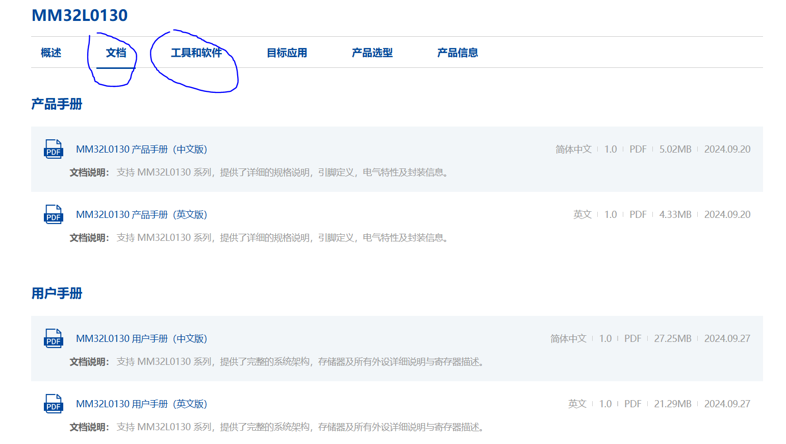Click PDF icon for 产品手册 (中文版)
This screenshot has height=444, width=786.
[54, 150]
